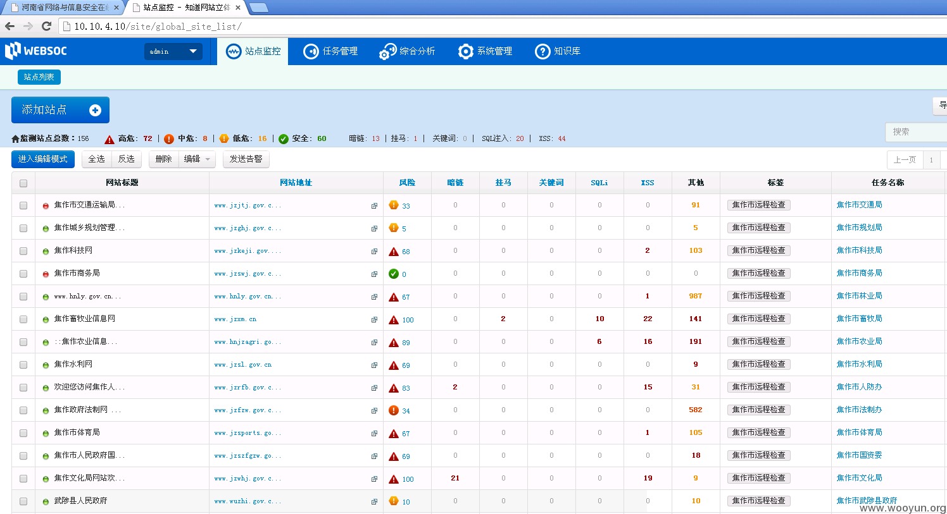Click medium-risk icon in 焦作政府法制网 row
This screenshot has height=514, width=947.
(394, 410)
